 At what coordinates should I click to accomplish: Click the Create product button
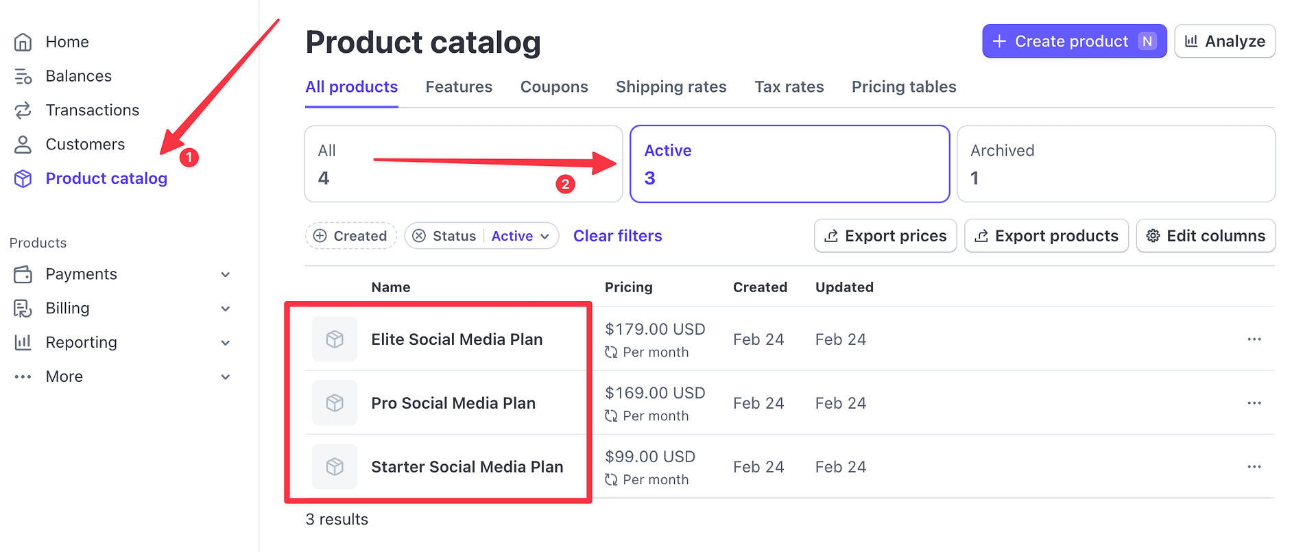click(x=1074, y=41)
